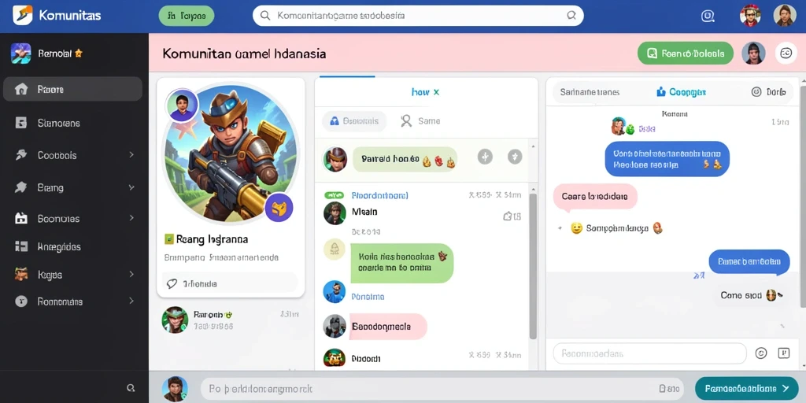Toggle the Dorlo option in chat header

[768, 92]
